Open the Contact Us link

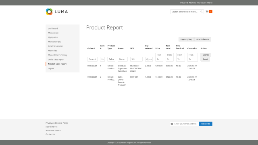50,134
